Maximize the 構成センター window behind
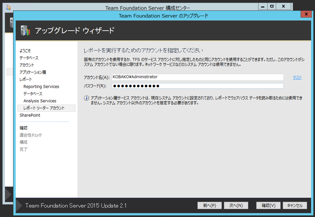Screen dimensions: 315x217 coord(272,7)
